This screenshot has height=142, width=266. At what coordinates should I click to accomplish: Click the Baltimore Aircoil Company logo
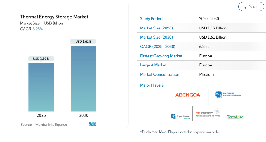tap(228, 94)
